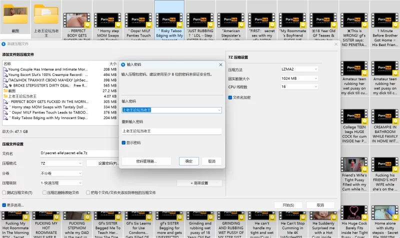Close the 新建压缩文件 window
This screenshot has height=238, width=400.
[x=336, y=44]
